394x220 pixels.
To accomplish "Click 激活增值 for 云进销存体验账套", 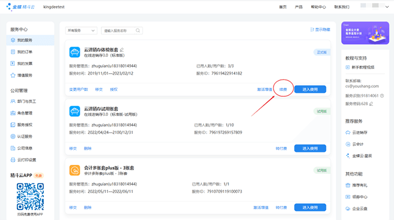I will (x=265, y=89).
